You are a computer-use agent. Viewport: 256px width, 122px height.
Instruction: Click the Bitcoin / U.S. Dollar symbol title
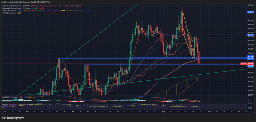click(10, 6)
